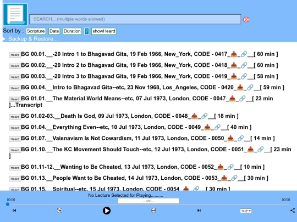Image resolution: width=297 pixels, height=222 pixels.
Task: Click the minutes jump input box
Action: [148, 201]
